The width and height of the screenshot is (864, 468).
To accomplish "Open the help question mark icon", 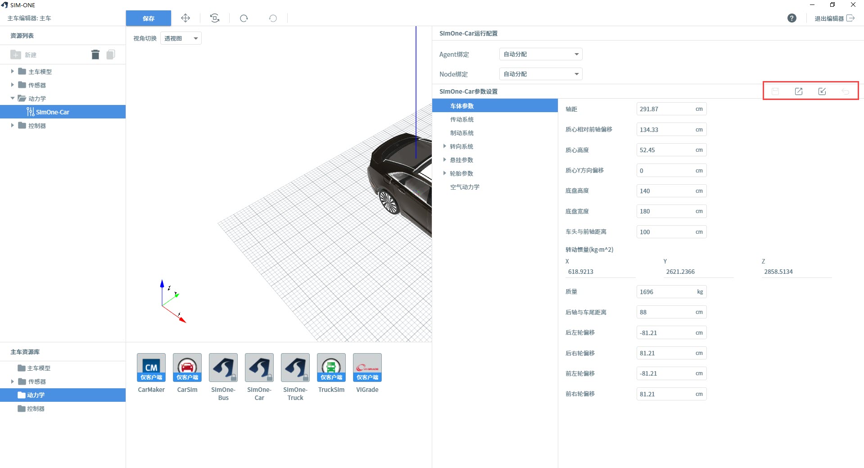I will click(x=792, y=18).
